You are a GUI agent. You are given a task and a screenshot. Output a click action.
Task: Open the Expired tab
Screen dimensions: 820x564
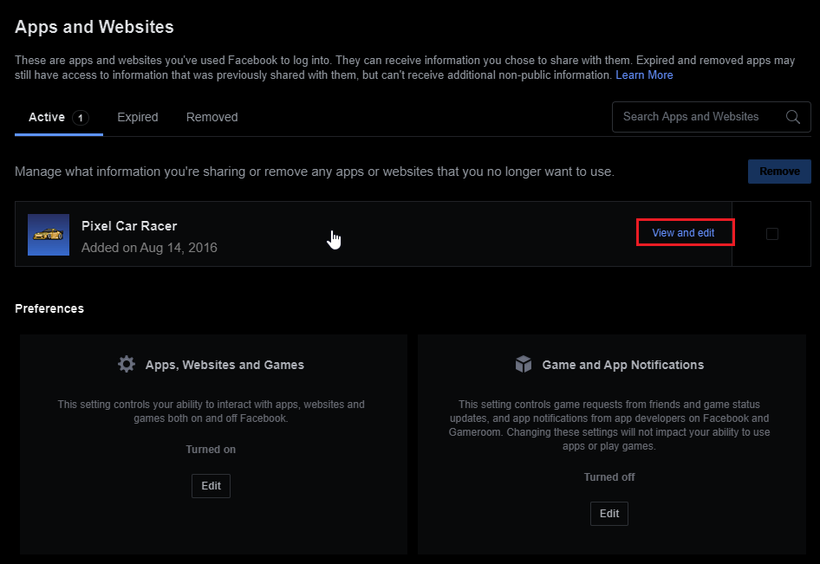pos(138,117)
